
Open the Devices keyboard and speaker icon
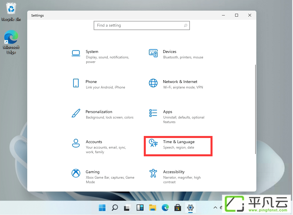pyautogui.click(x=153, y=53)
